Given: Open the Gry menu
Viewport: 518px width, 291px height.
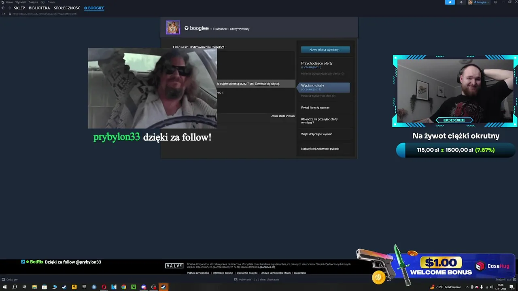Looking at the screenshot, I should (42, 2).
